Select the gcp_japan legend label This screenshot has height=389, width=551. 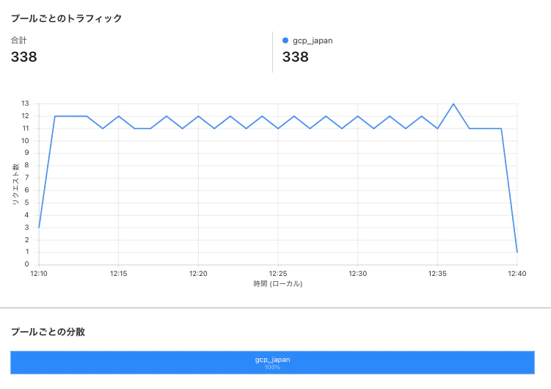point(313,41)
